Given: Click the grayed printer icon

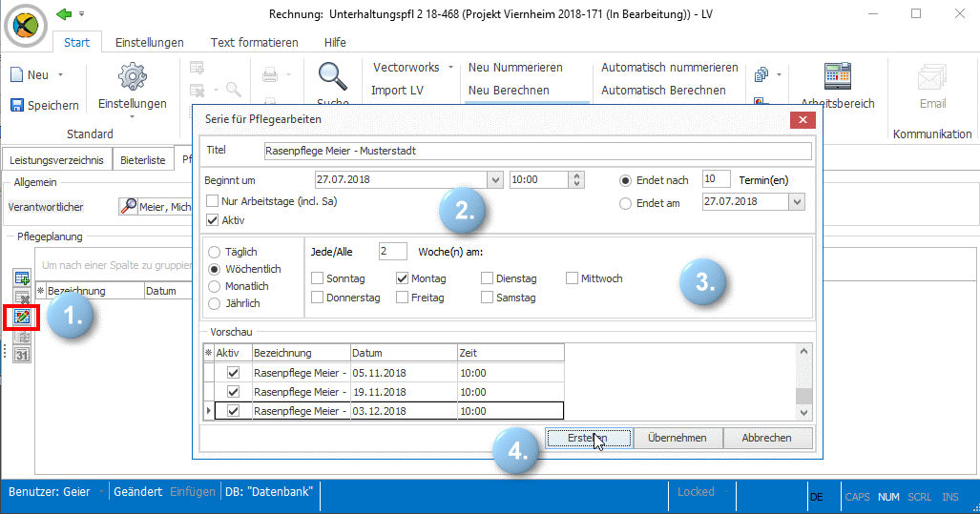Looking at the screenshot, I should 270,75.
